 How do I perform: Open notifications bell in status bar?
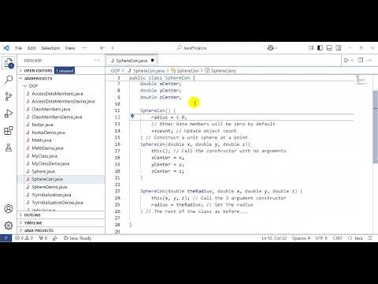pos(370,238)
